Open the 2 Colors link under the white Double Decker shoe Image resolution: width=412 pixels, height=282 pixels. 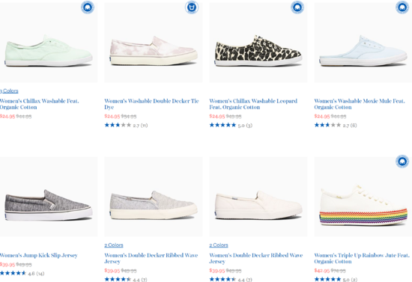[x=219, y=245]
